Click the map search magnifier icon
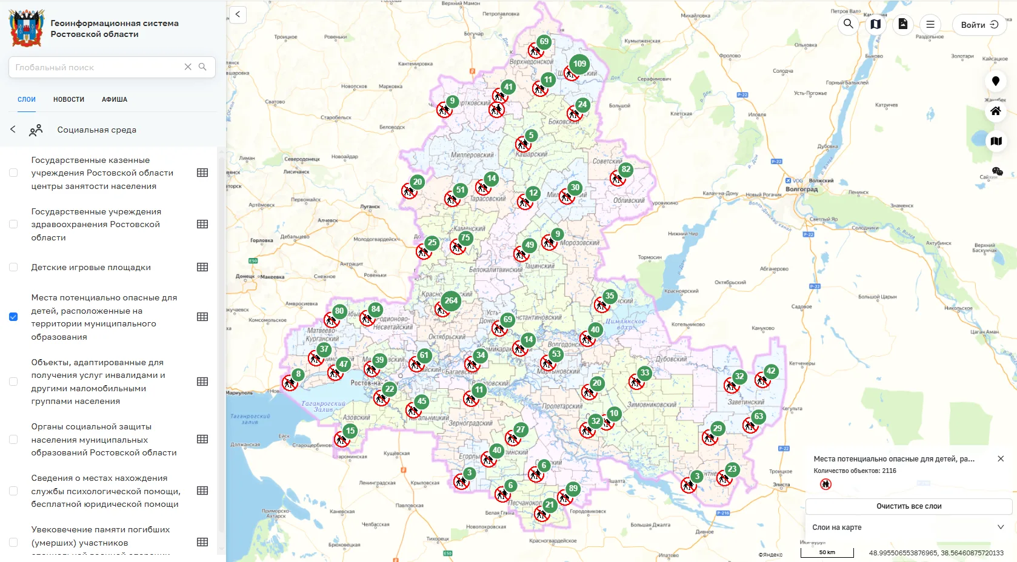This screenshot has width=1017, height=562. (x=848, y=24)
